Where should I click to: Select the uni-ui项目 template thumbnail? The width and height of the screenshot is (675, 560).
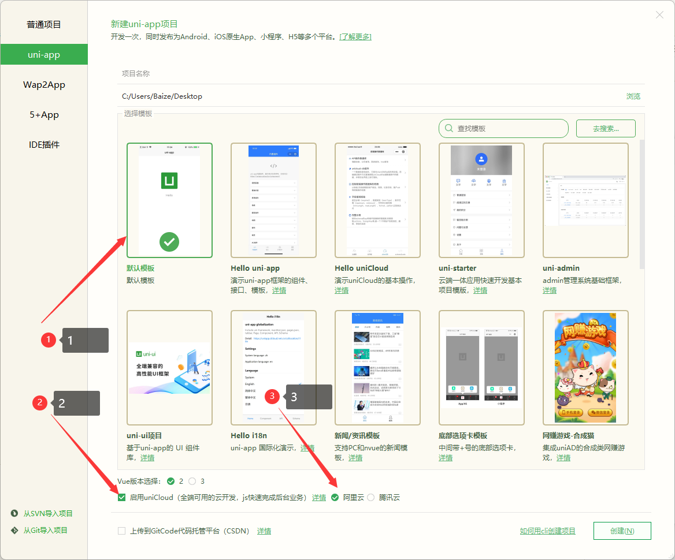click(x=169, y=368)
